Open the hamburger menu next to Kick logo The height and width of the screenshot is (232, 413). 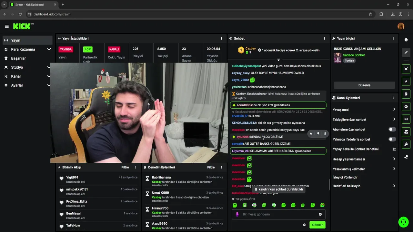pos(7,26)
